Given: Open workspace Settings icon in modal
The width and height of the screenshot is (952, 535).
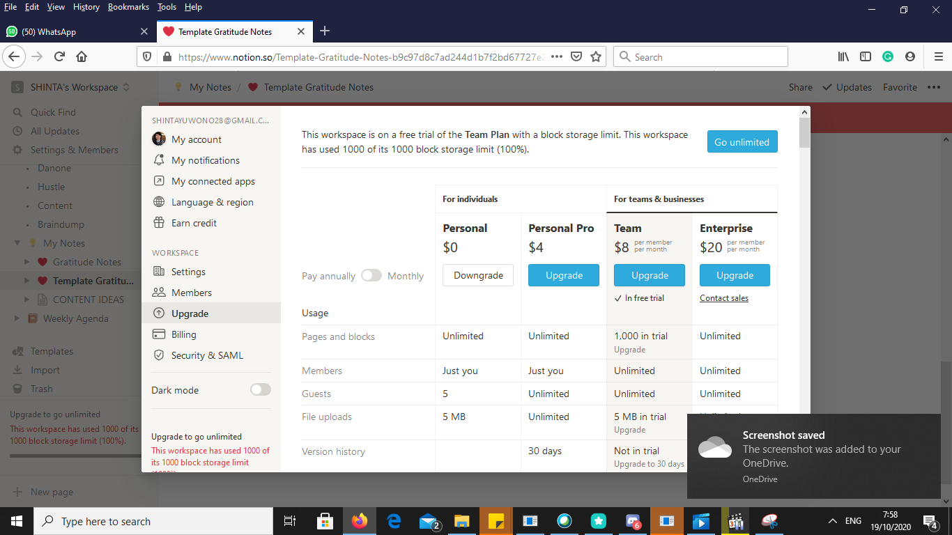Looking at the screenshot, I should 159,272.
